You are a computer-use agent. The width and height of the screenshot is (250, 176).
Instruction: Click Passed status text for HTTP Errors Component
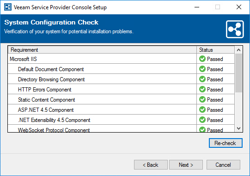pyautogui.click(x=215, y=90)
